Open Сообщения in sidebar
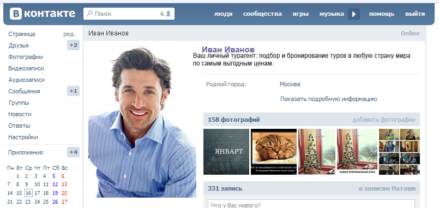The image size is (439, 208). 24,91
